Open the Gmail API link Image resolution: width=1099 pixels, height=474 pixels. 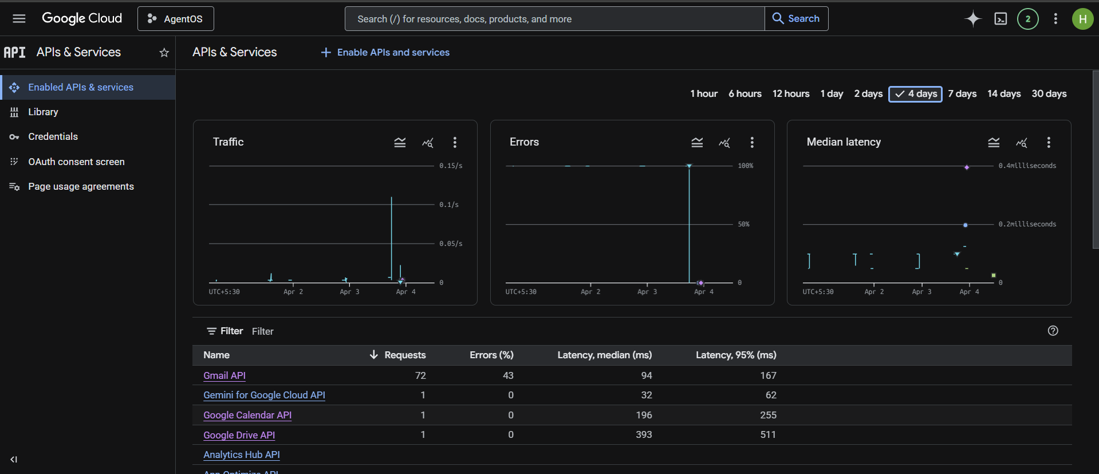(224, 375)
